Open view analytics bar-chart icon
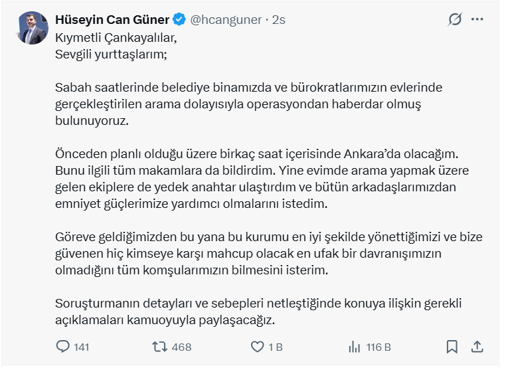This screenshot has height=368, width=508. tap(355, 347)
